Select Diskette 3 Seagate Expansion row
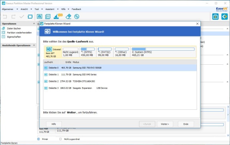 pyautogui.click(x=120, y=88)
